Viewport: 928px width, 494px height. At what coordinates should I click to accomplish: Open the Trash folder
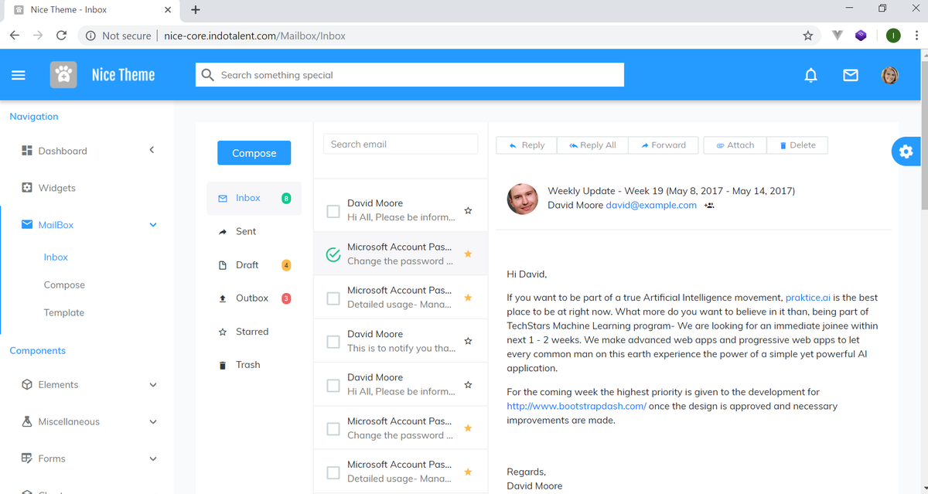tap(245, 364)
